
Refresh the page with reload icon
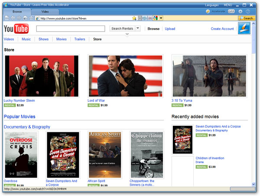pyautogui.click(x=145, y=18)
